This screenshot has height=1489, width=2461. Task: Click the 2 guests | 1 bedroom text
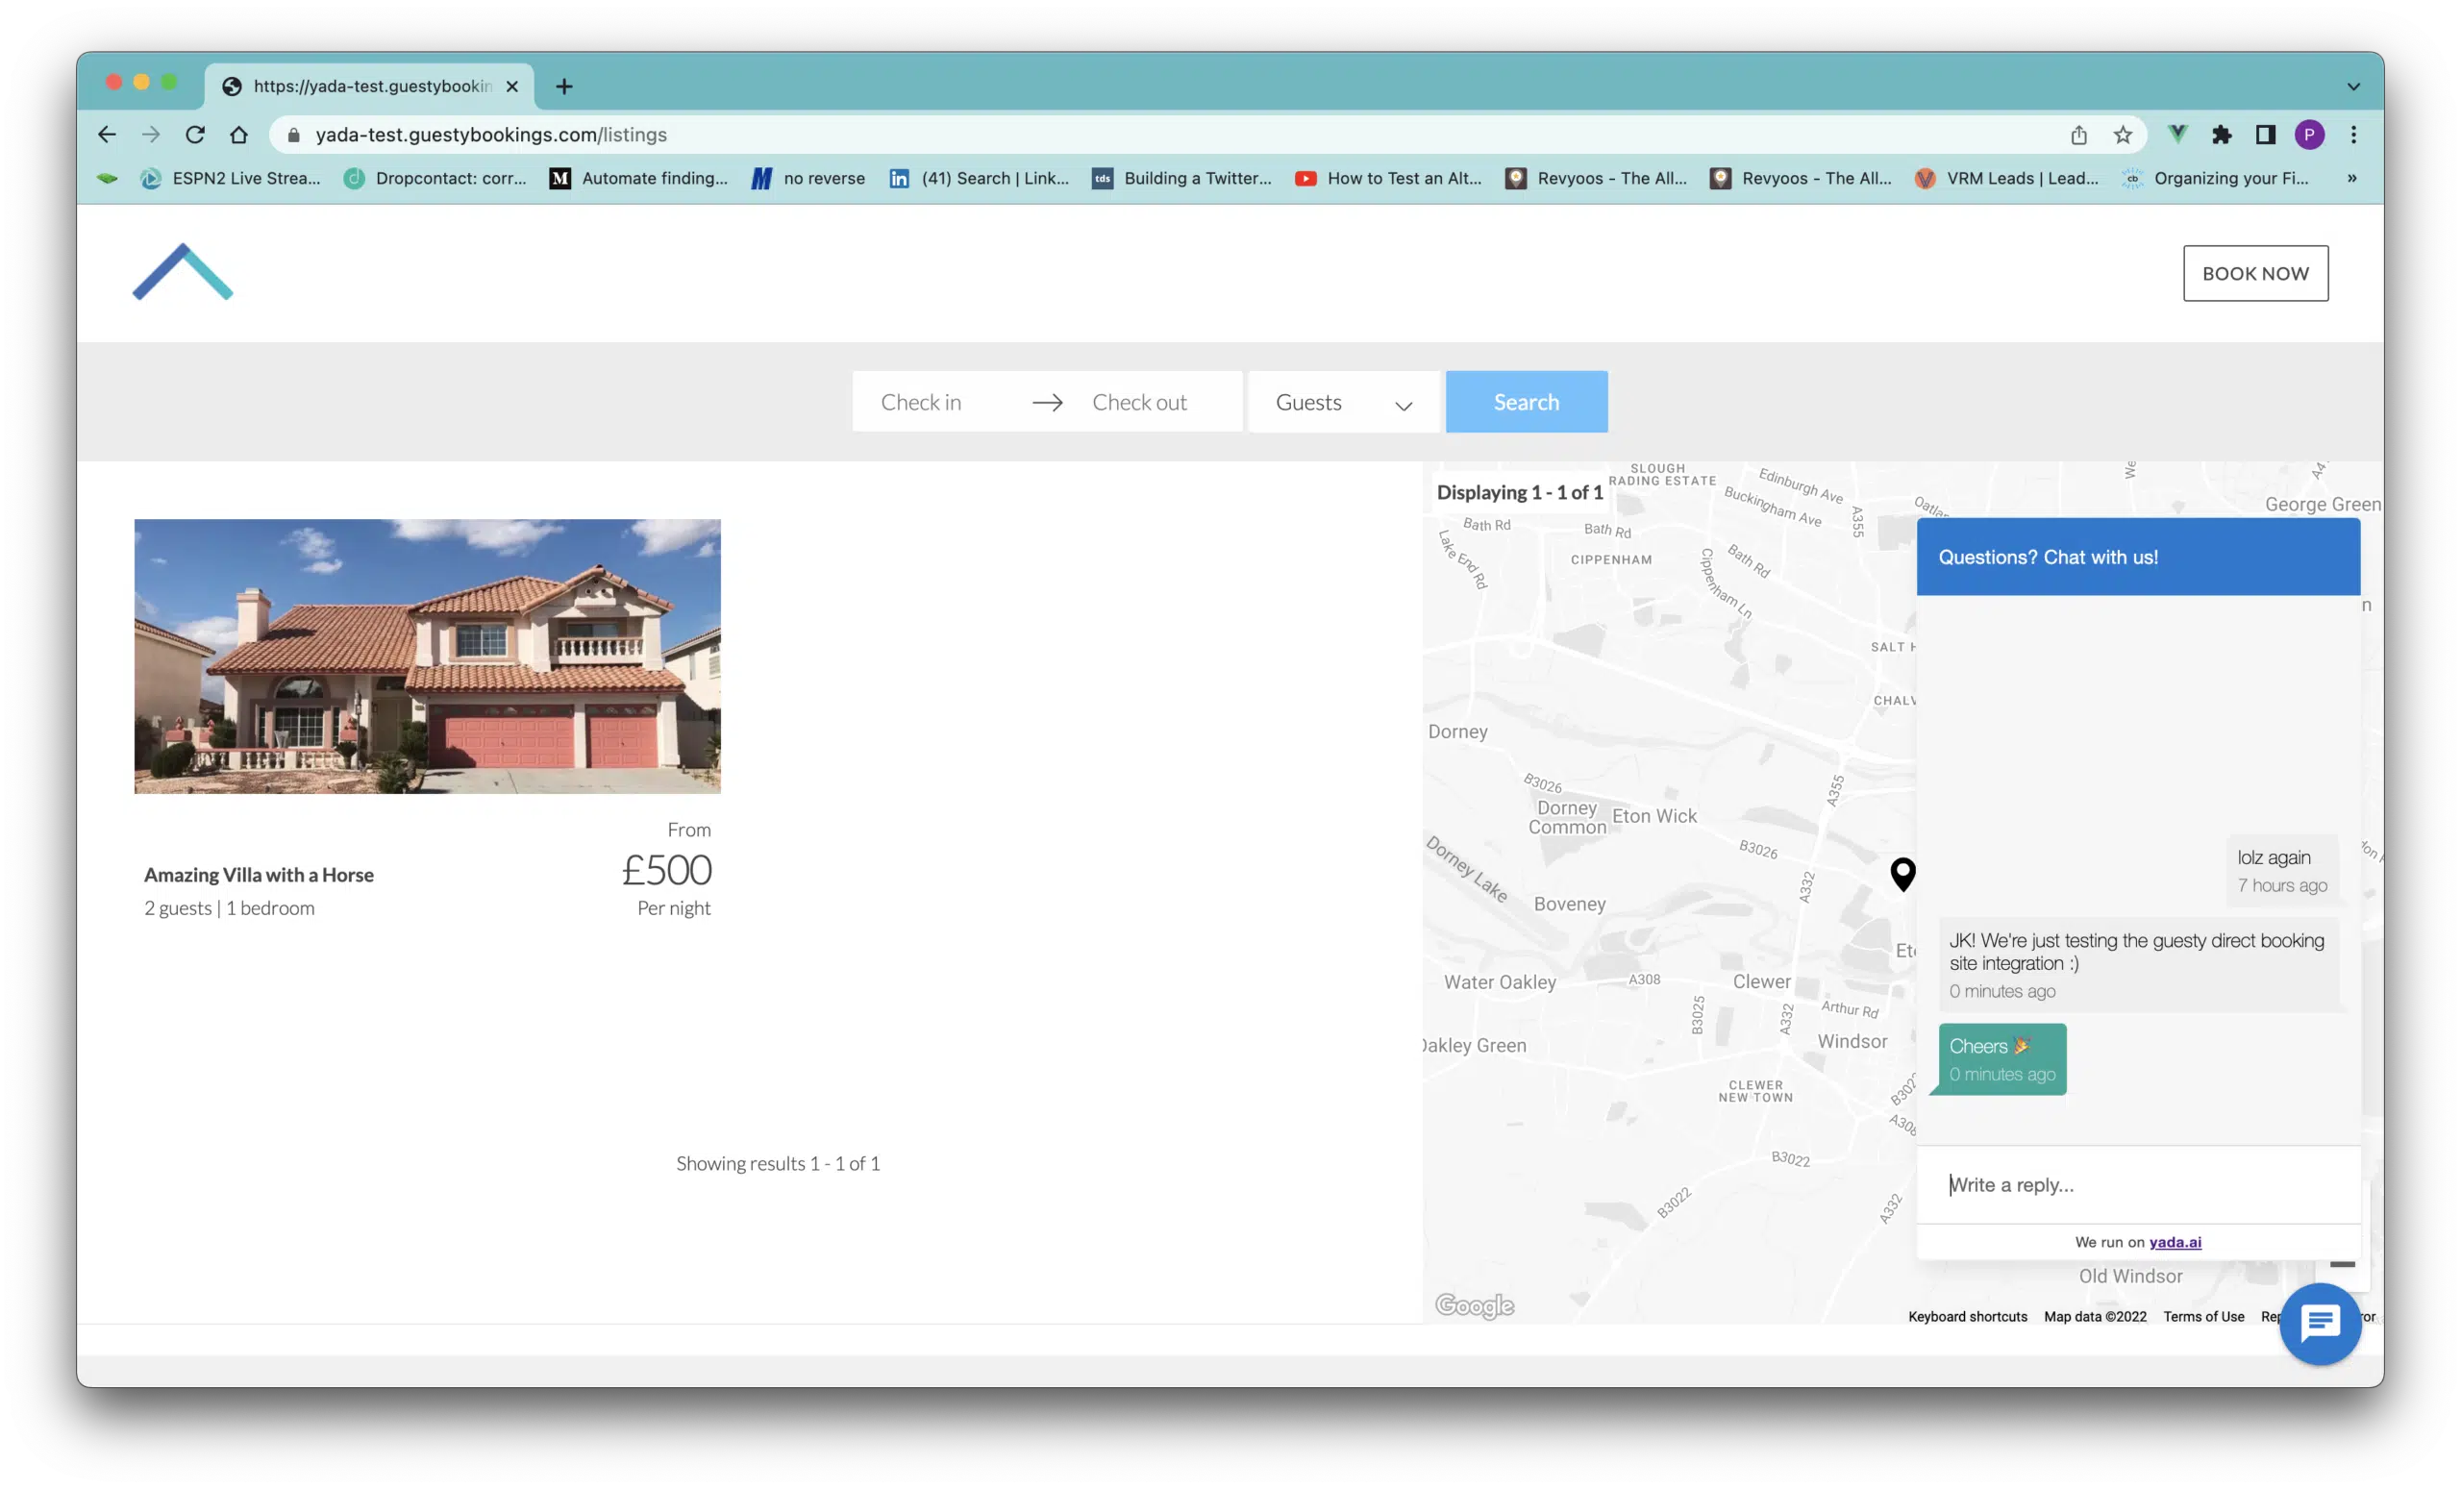click(229, 907)
